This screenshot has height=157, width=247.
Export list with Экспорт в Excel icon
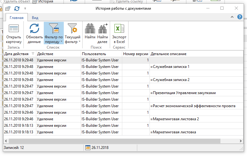tap(119, 28)
